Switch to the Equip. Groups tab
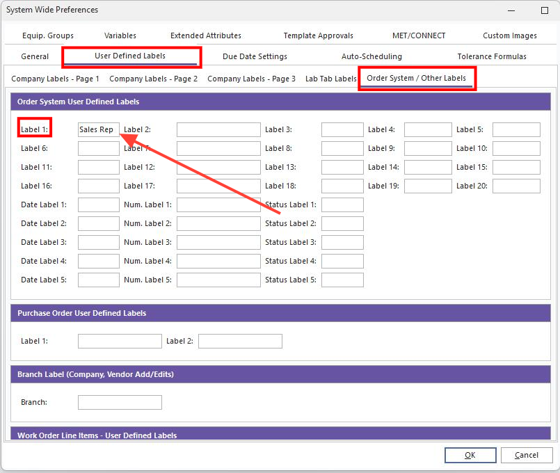Viewport: 560px width, 473px height. click(x=47, y=35)
